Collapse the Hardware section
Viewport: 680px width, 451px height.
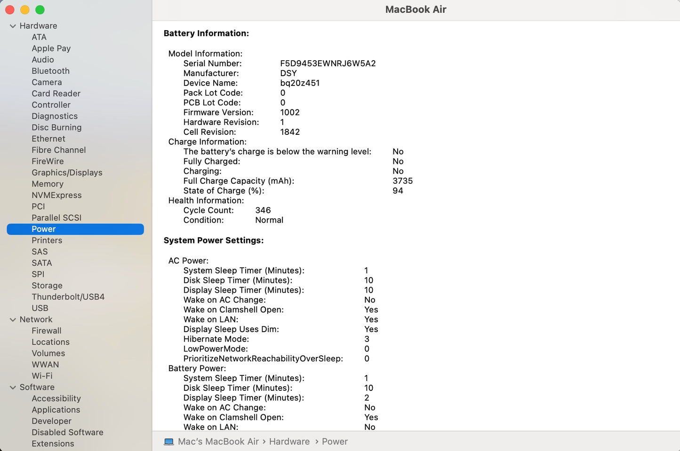(13, 26)
